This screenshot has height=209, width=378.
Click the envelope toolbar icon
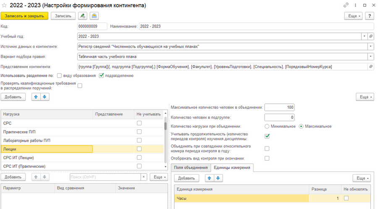click(94, 16)
